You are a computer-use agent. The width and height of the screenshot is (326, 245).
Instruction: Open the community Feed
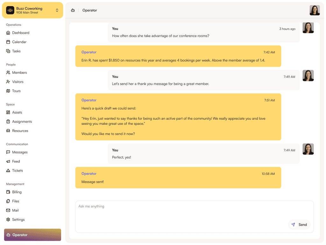[x=16, y=161]
